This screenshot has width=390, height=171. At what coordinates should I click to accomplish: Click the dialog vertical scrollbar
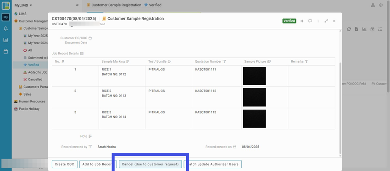340,108
